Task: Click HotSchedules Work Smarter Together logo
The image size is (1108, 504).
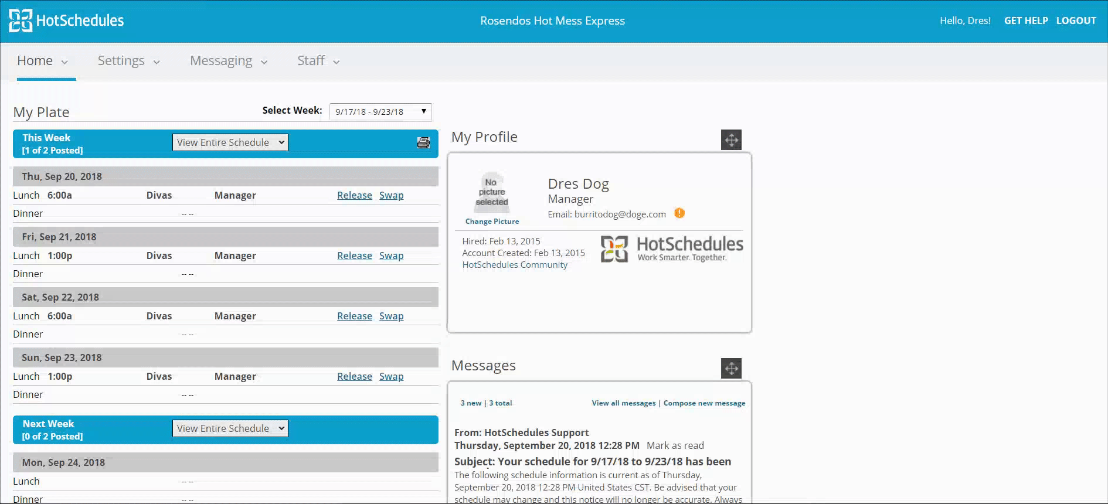Action: tap(672, 249)
